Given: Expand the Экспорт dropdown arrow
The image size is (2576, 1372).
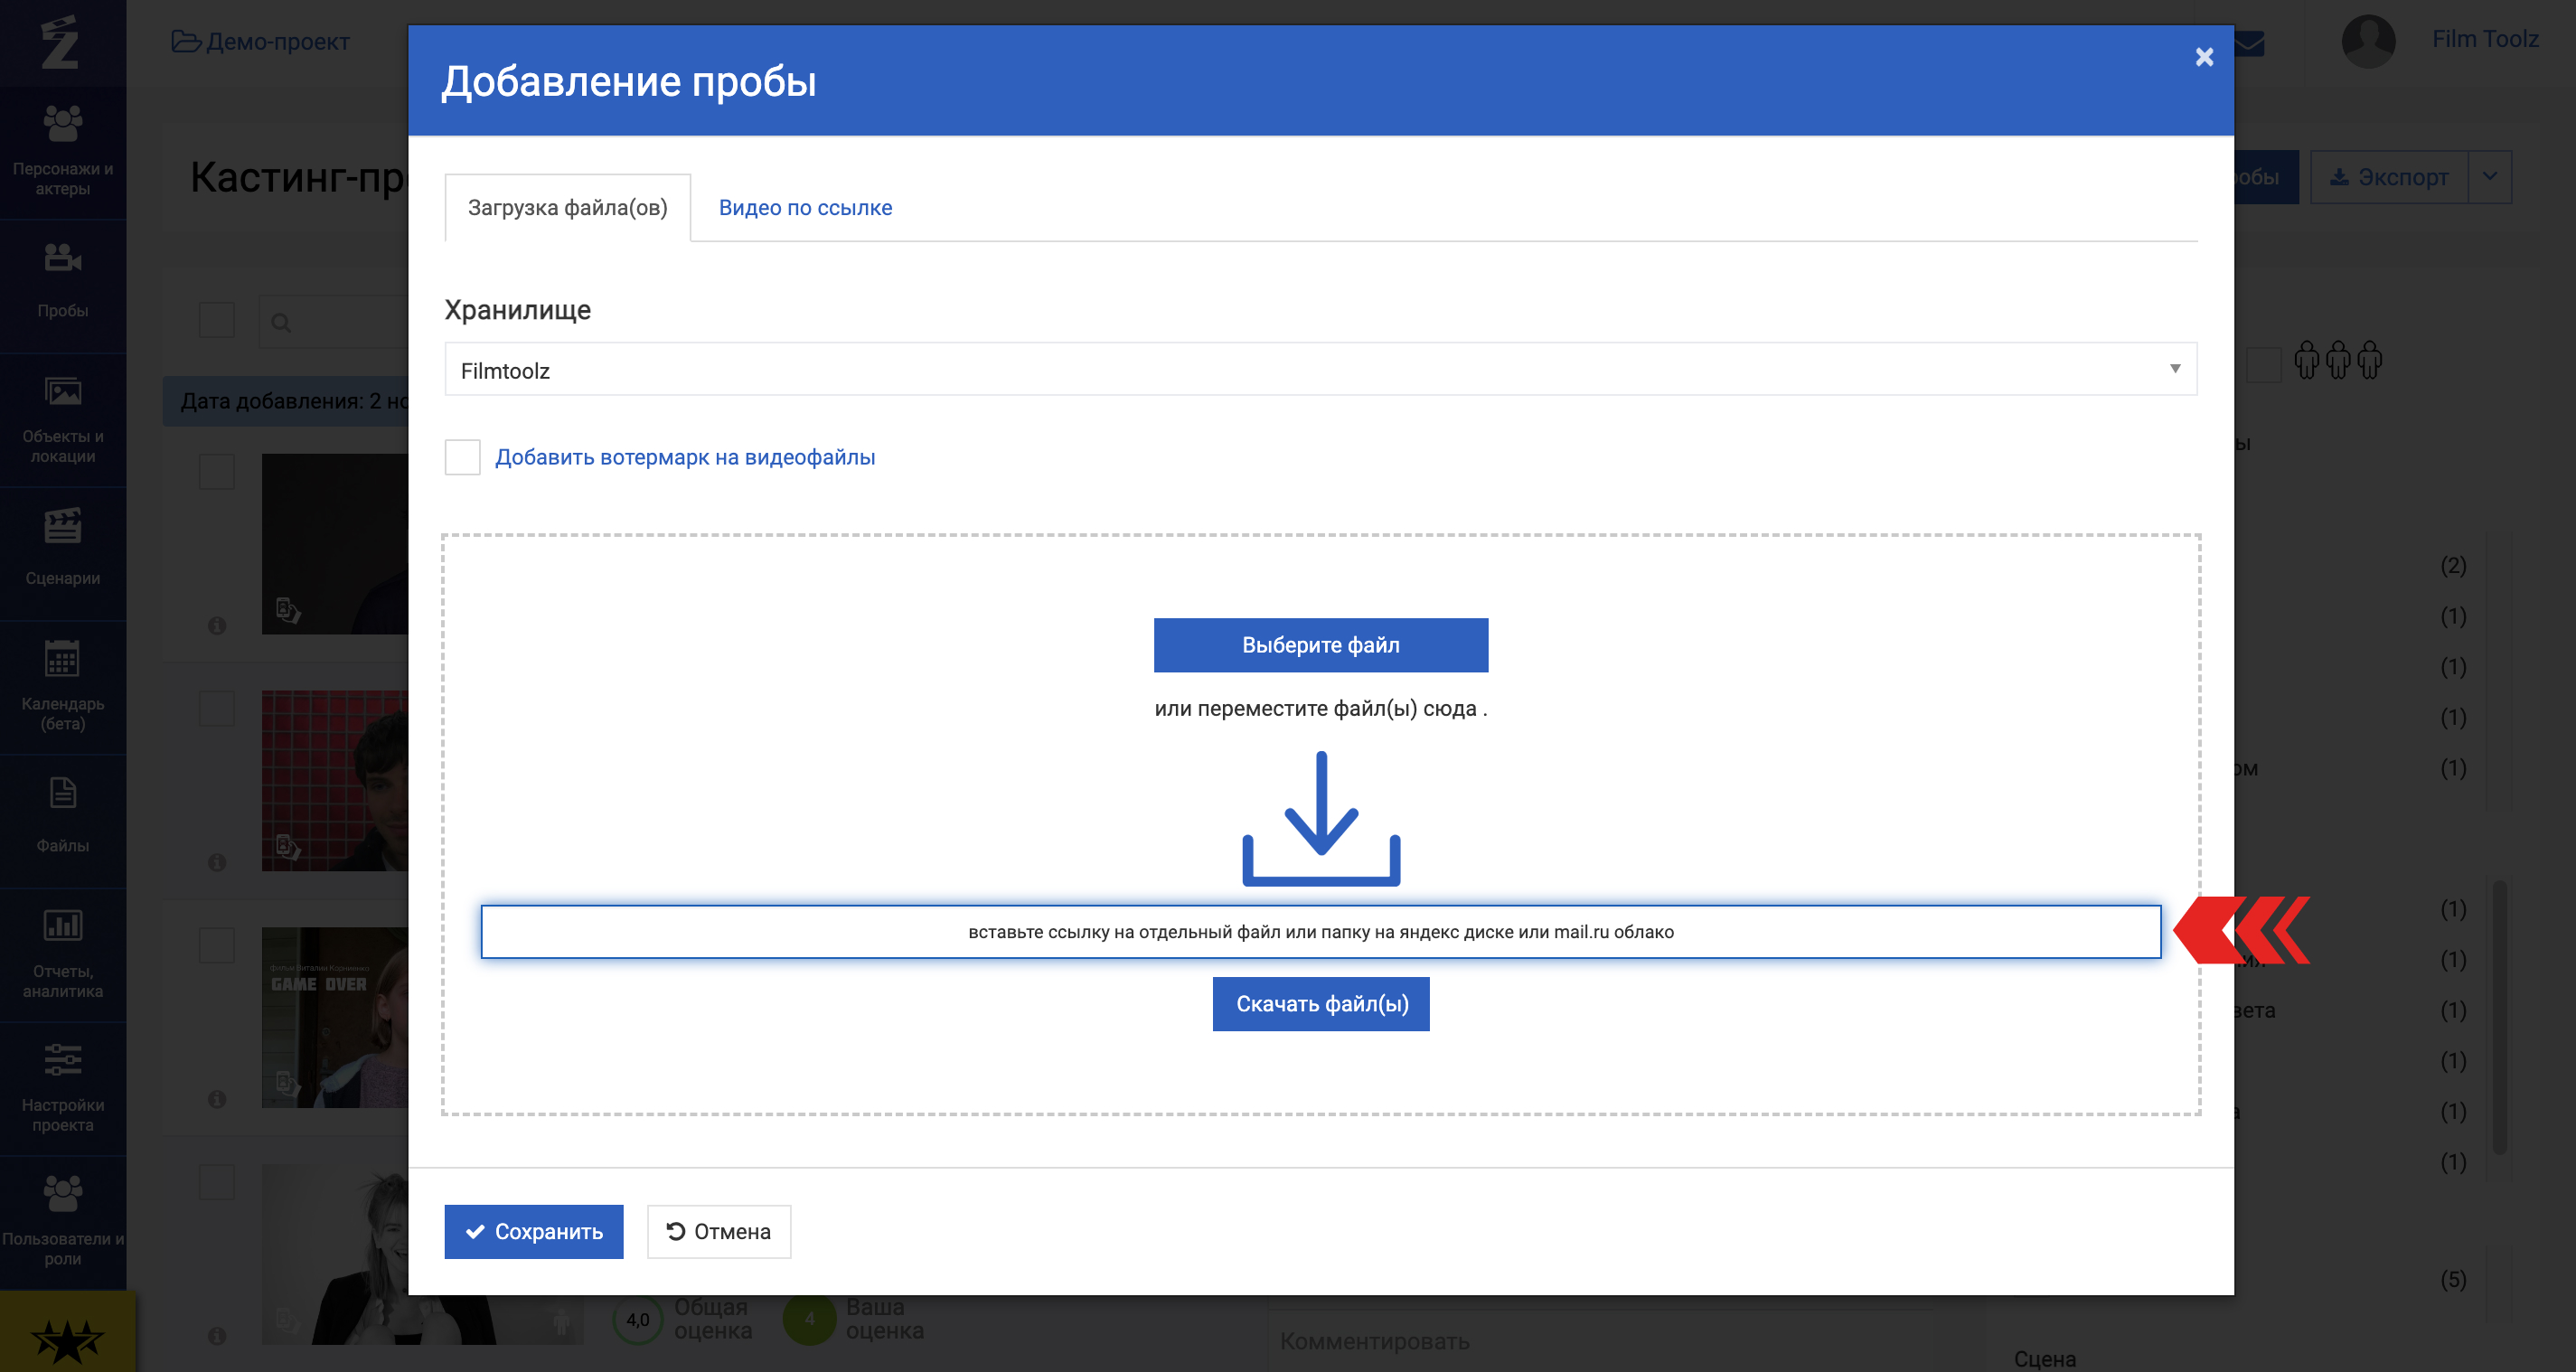Looking at the screenshot, I should [2490, 177].
